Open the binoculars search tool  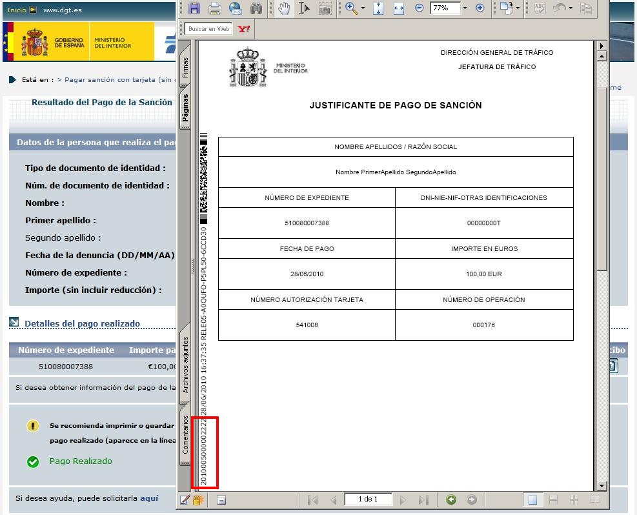(256, 8)
